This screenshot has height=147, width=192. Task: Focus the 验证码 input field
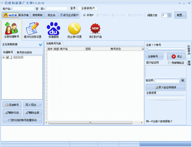(167, 81)
